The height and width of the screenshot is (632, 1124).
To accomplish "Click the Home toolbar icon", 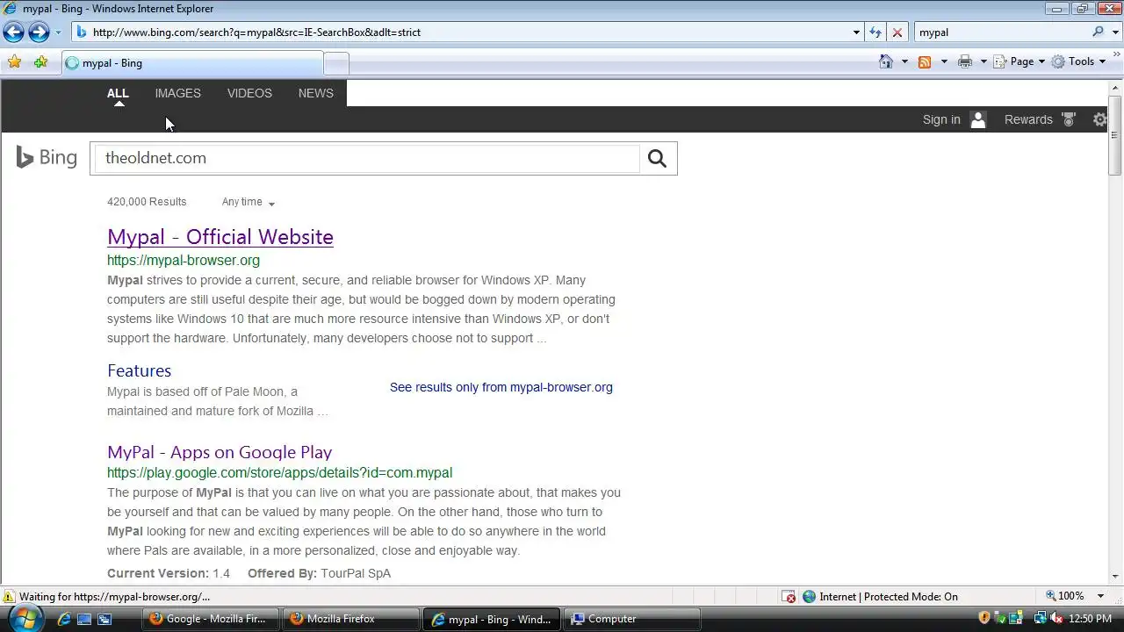I will pyautogui.click(x=886, y=61).
